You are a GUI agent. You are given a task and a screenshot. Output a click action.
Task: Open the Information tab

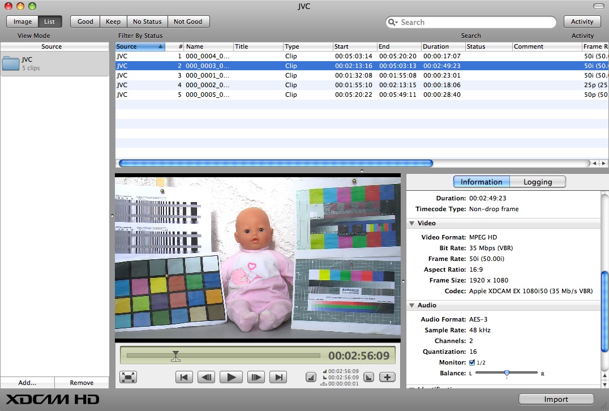pos(481,182)
